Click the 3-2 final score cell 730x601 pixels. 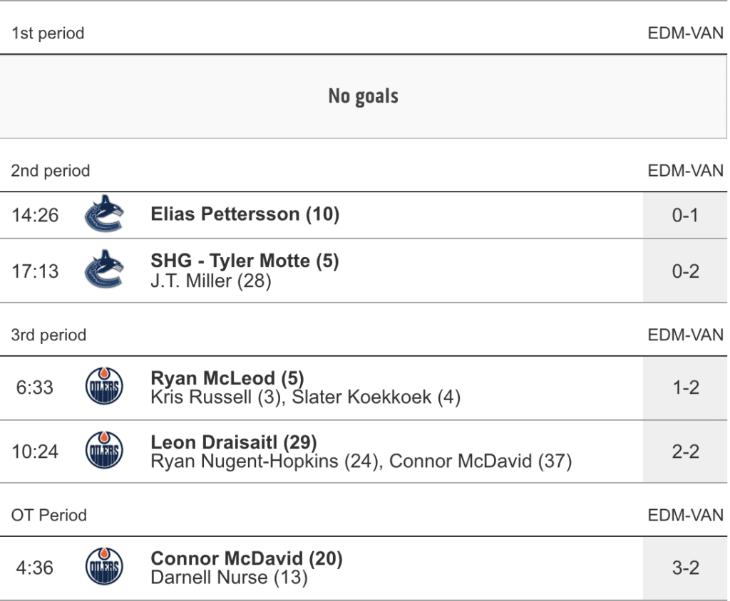(x=685, y=568)
